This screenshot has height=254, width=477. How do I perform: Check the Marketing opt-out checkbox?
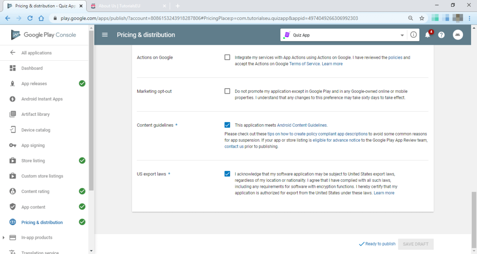(227, 91)
